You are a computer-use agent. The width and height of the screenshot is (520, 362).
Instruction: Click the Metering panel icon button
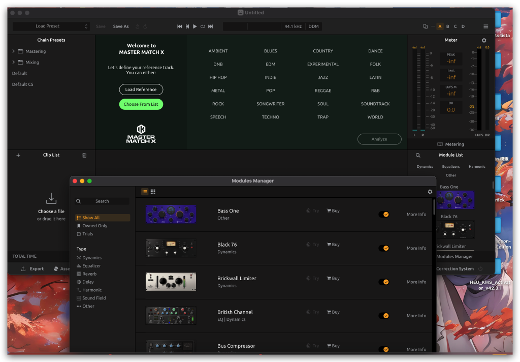440,144
